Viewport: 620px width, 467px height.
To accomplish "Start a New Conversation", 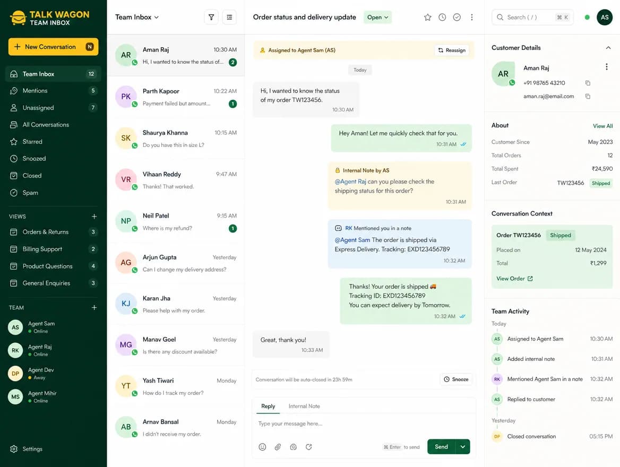I will click(54, 47).
